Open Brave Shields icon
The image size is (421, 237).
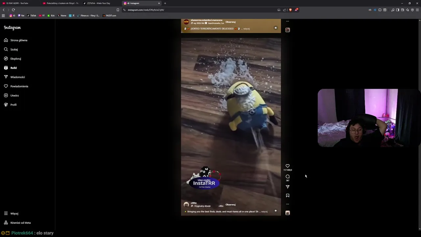pos(290,10)
